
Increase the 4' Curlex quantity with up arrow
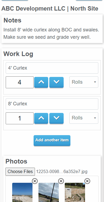(41, 82)
